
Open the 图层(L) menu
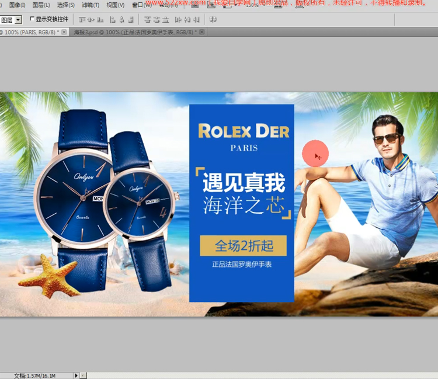pyautogui.click(x=41, y=5)
